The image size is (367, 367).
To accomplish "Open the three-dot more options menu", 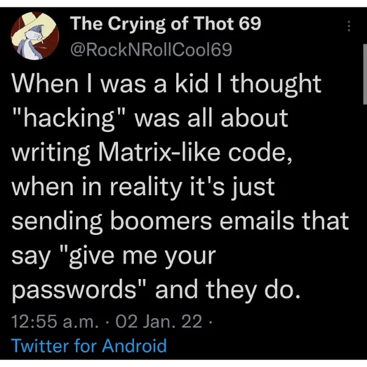I will pos(349,26).
